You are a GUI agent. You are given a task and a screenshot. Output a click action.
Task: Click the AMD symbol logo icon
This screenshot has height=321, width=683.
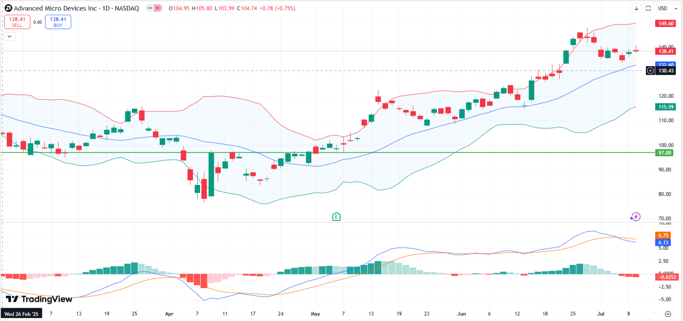coord(8,8)
